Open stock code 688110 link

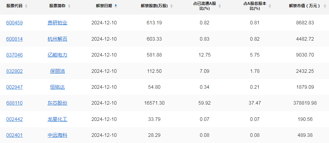click(x=14, y=103)
